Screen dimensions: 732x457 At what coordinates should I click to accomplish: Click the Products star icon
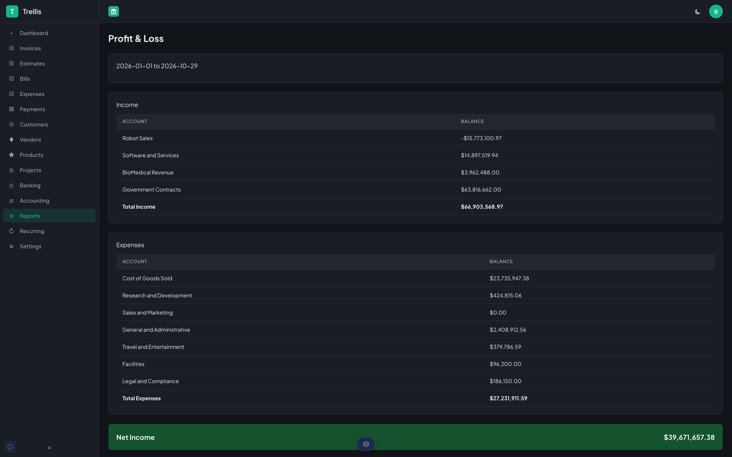pyautogui.click(x=11, y=155)
